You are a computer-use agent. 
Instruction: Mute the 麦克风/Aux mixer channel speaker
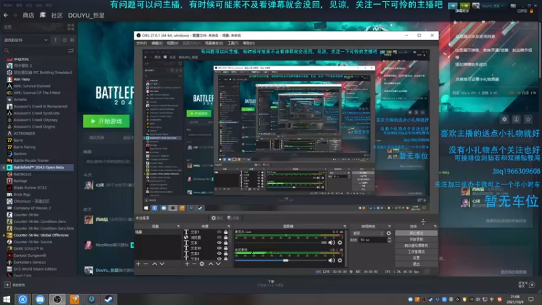[x=331, y=243]
